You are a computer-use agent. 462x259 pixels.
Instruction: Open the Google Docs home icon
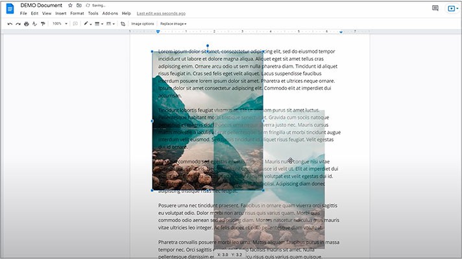10,8
